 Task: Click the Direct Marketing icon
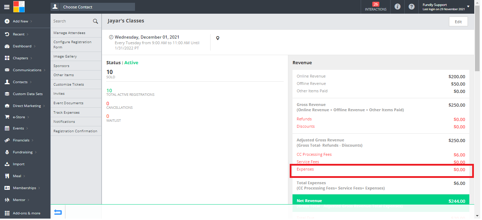point(7,106)
